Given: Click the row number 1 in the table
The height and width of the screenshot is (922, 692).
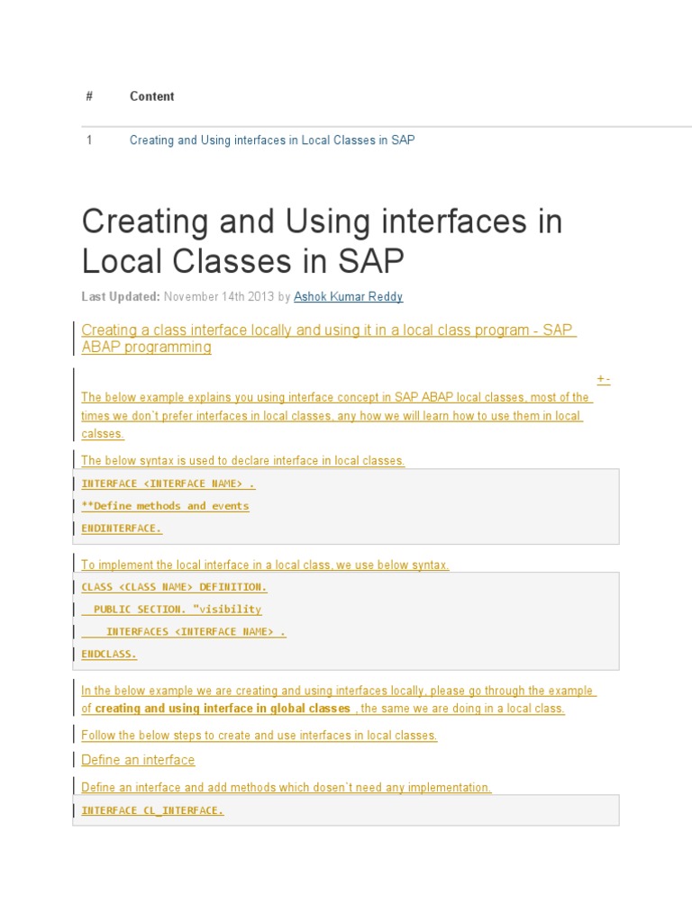Looking at the screenshot, I should [89, 140].
